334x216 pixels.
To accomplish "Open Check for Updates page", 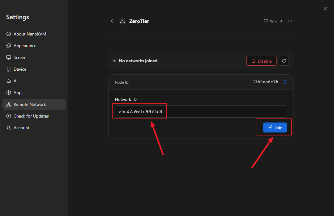I will (34, 116).
